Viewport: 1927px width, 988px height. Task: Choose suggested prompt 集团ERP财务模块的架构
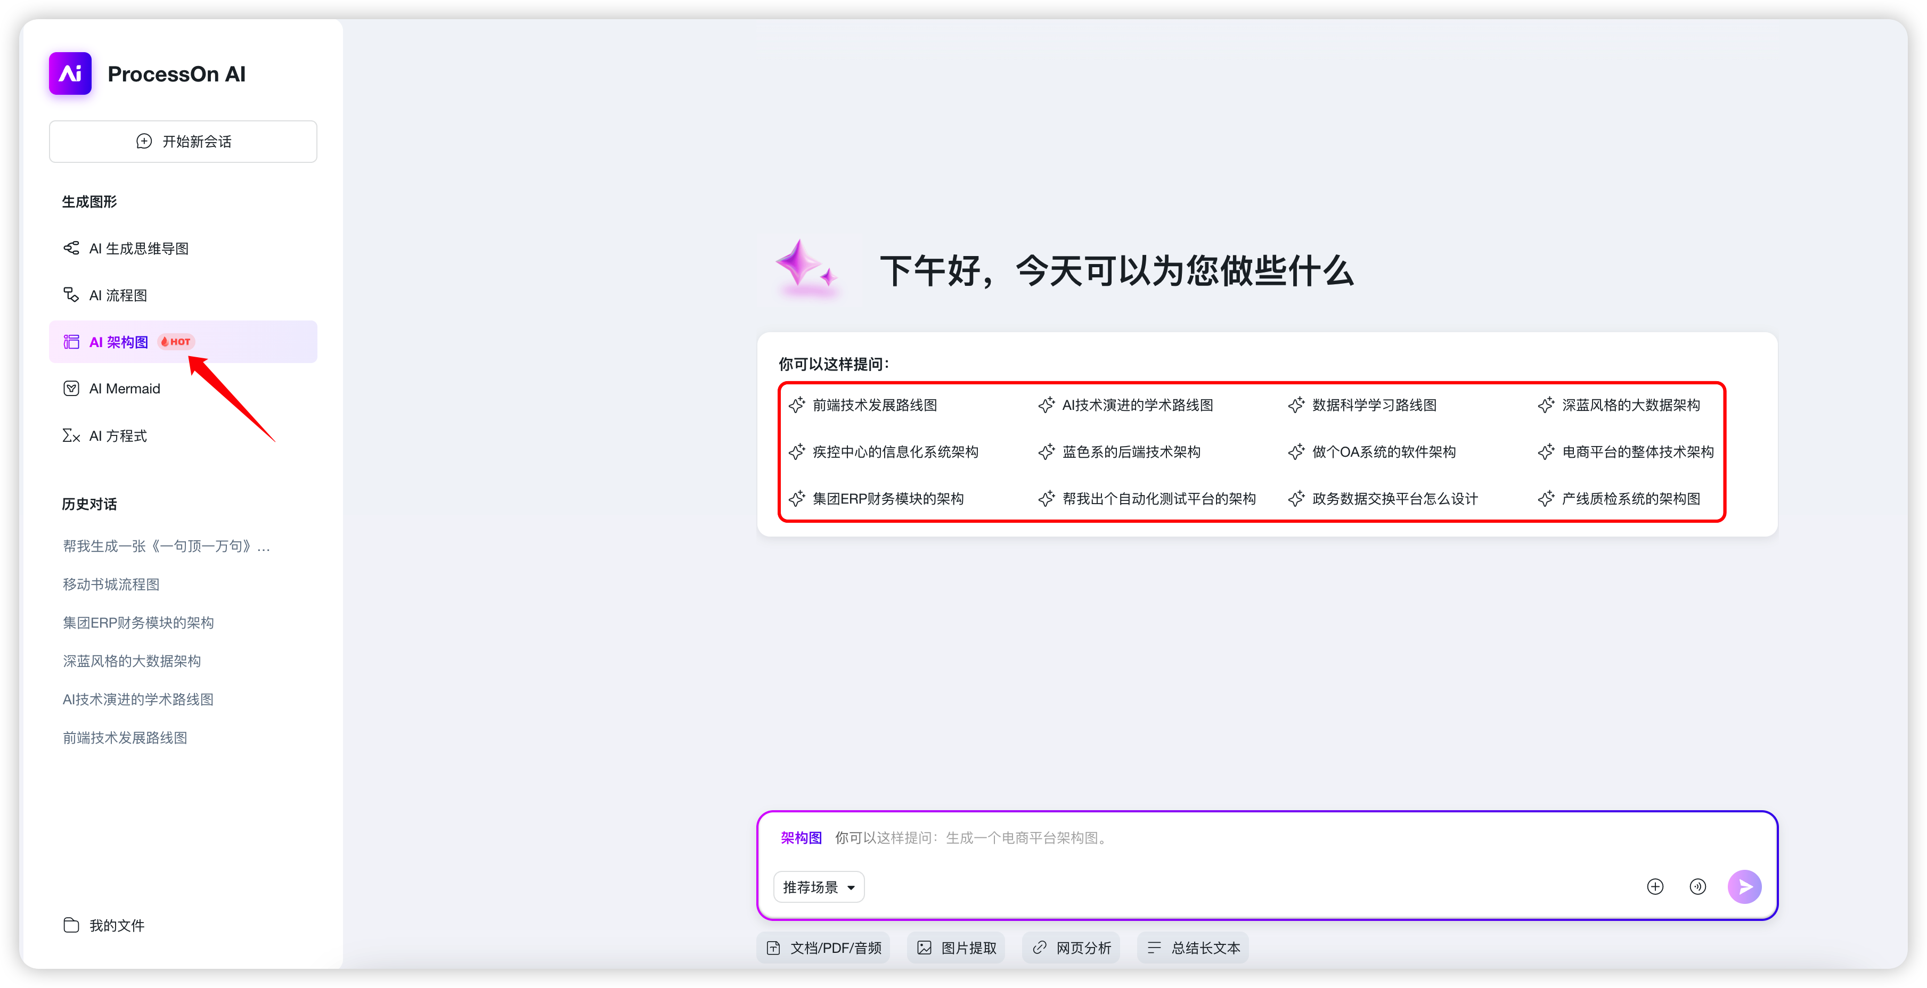[876, 499]
